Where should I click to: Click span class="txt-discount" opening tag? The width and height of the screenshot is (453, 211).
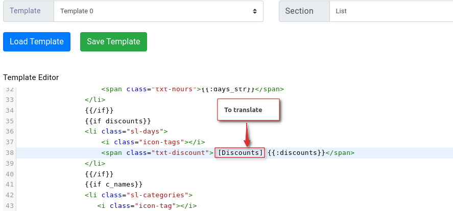point(157,153)
